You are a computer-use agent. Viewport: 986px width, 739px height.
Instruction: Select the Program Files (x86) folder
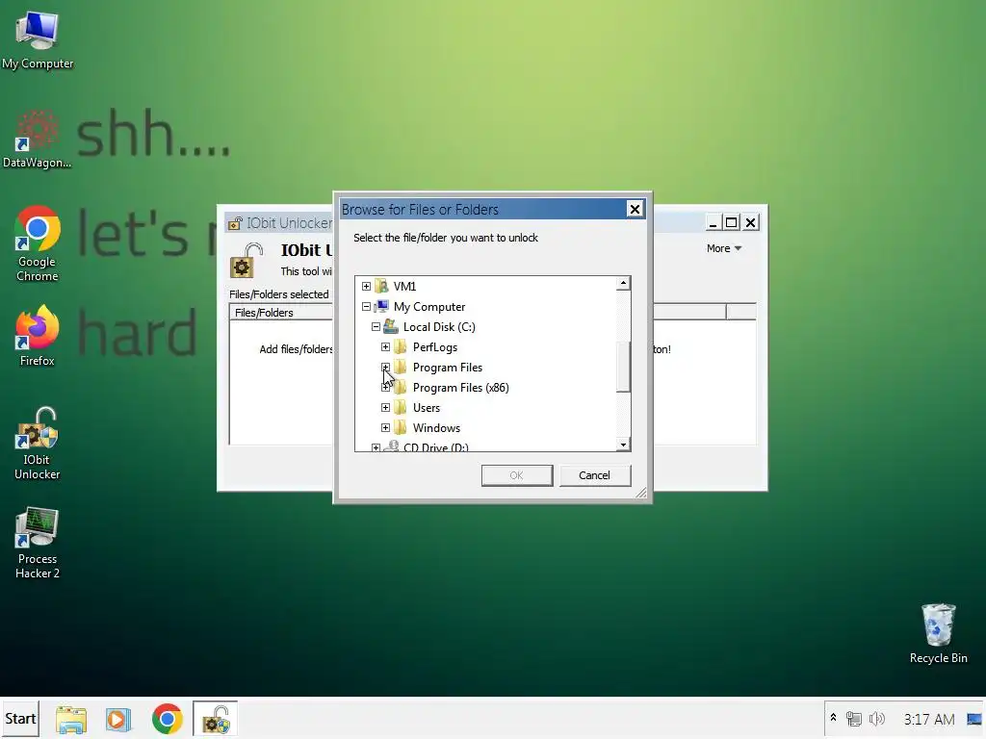click(461, 388)
